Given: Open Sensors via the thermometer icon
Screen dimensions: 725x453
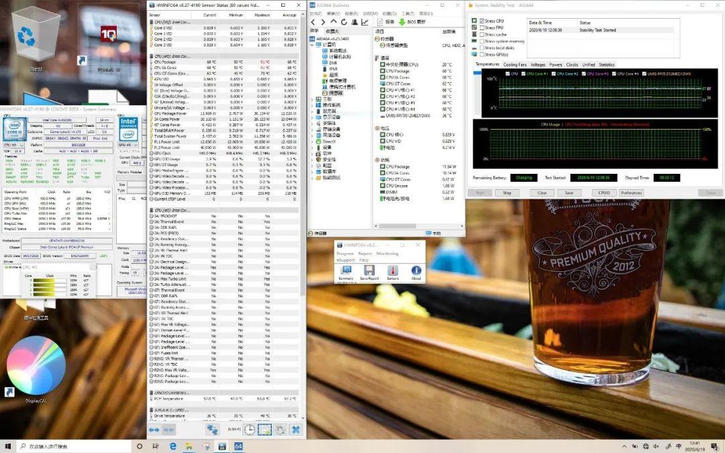Looking at the screenshot, I should [393, 271].
